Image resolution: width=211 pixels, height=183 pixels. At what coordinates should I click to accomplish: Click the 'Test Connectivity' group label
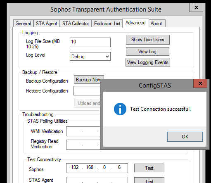(44, 159)
